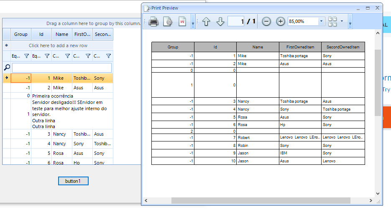391x212 pixels.
Task: Open filter funnel for Name column
Action: (67, 56)
